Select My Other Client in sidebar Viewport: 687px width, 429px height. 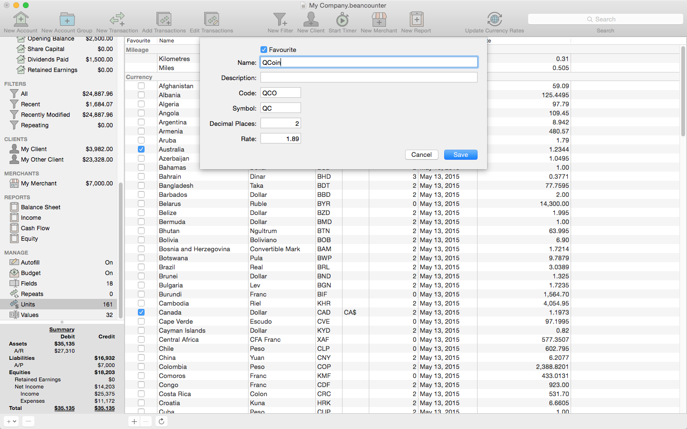58,159
